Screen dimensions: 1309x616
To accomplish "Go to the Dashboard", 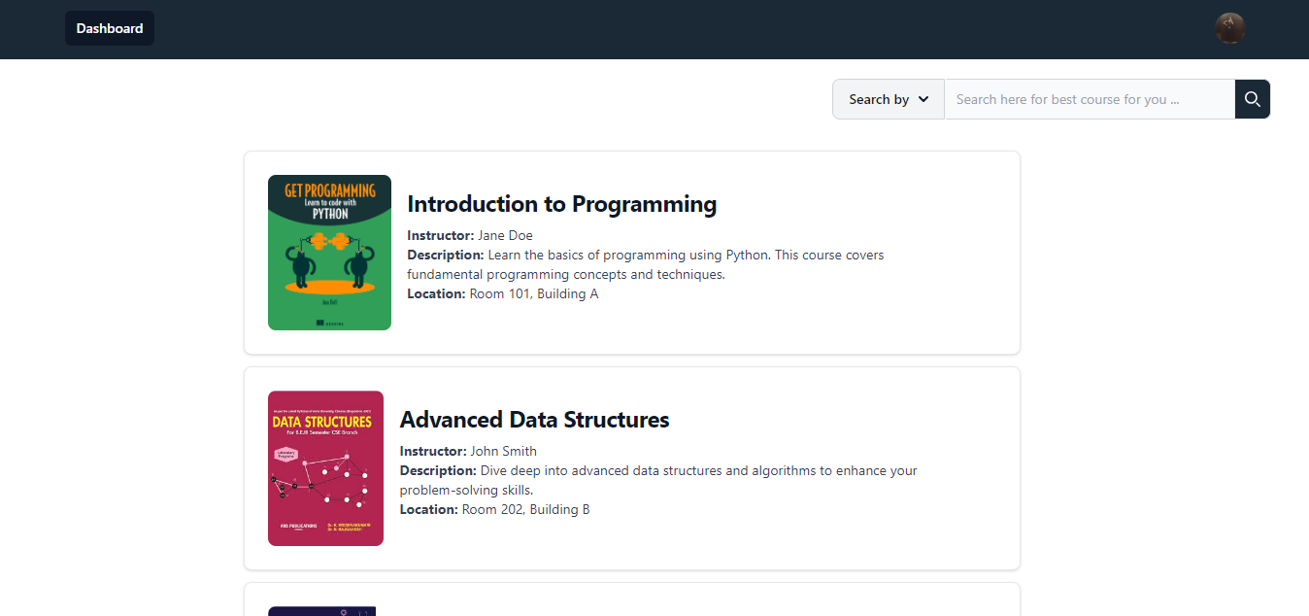I will tap(110, 28).
